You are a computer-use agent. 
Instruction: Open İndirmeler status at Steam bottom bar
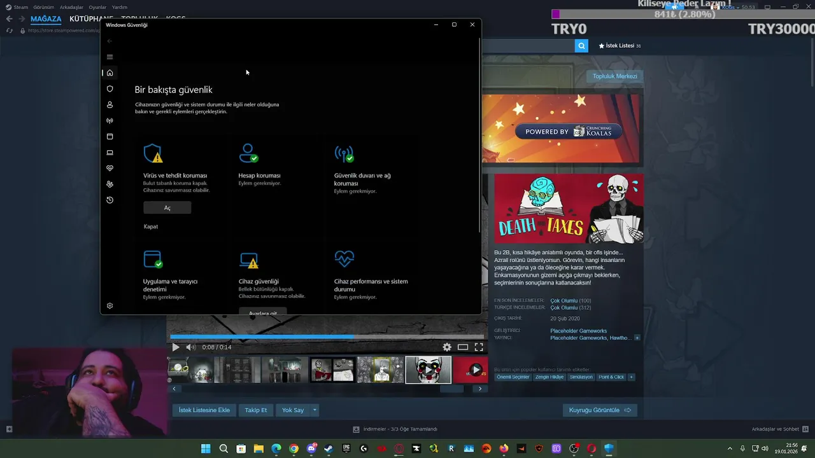click(x=395, y=429)
